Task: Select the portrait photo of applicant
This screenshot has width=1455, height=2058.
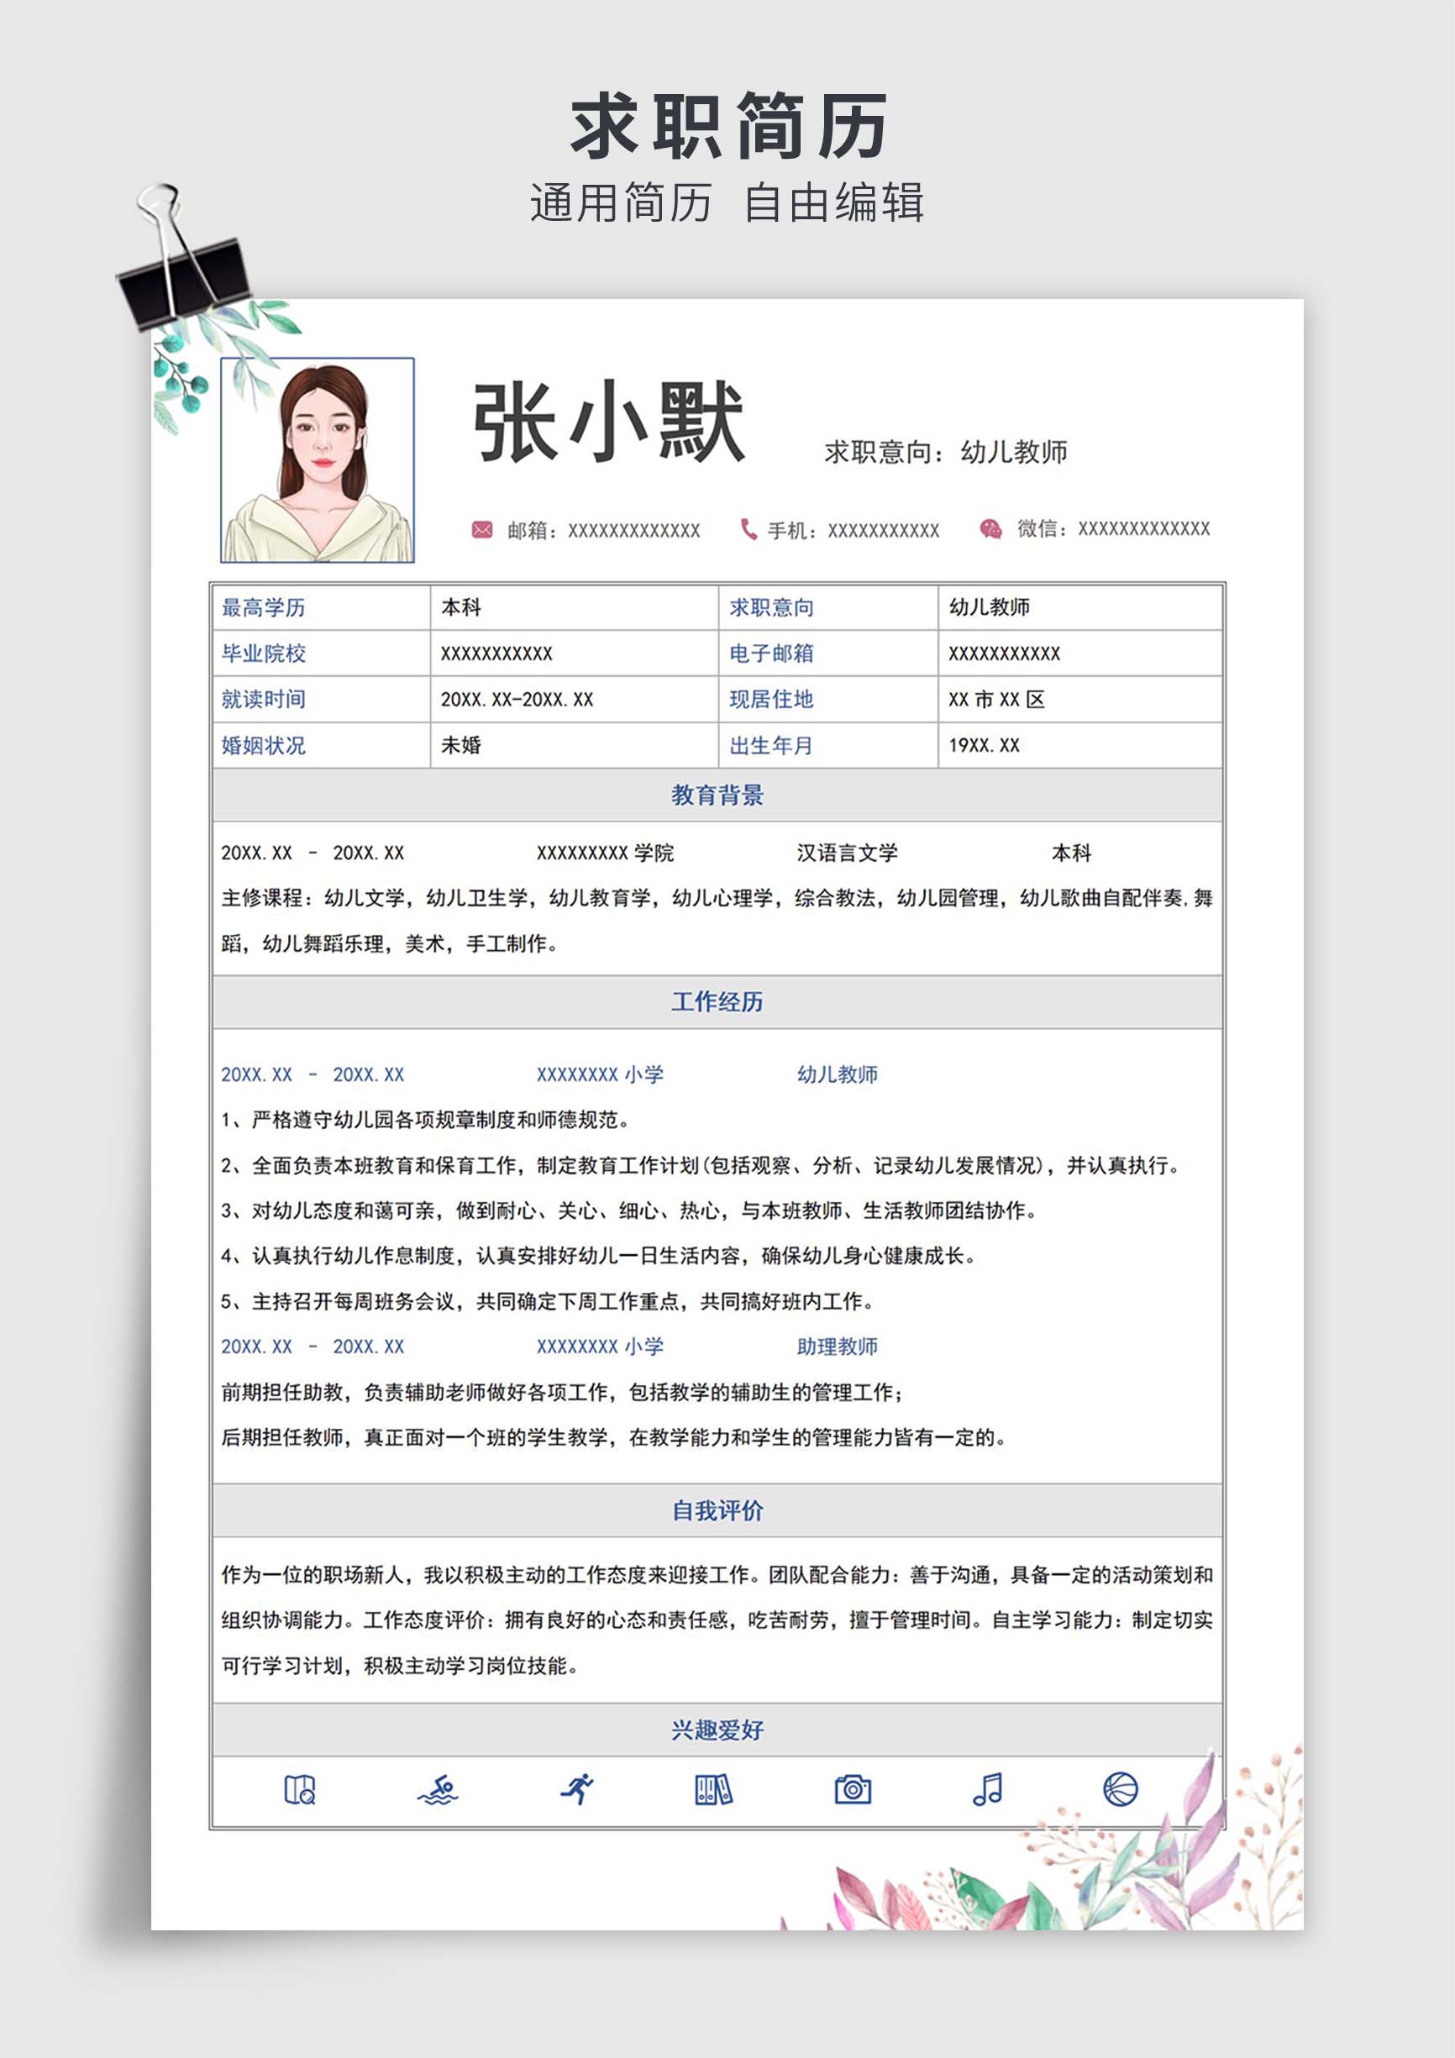Action: point(318,459)
